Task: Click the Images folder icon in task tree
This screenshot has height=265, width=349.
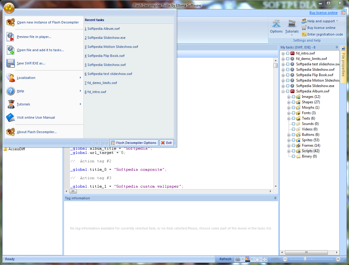Action: [298, 97]
